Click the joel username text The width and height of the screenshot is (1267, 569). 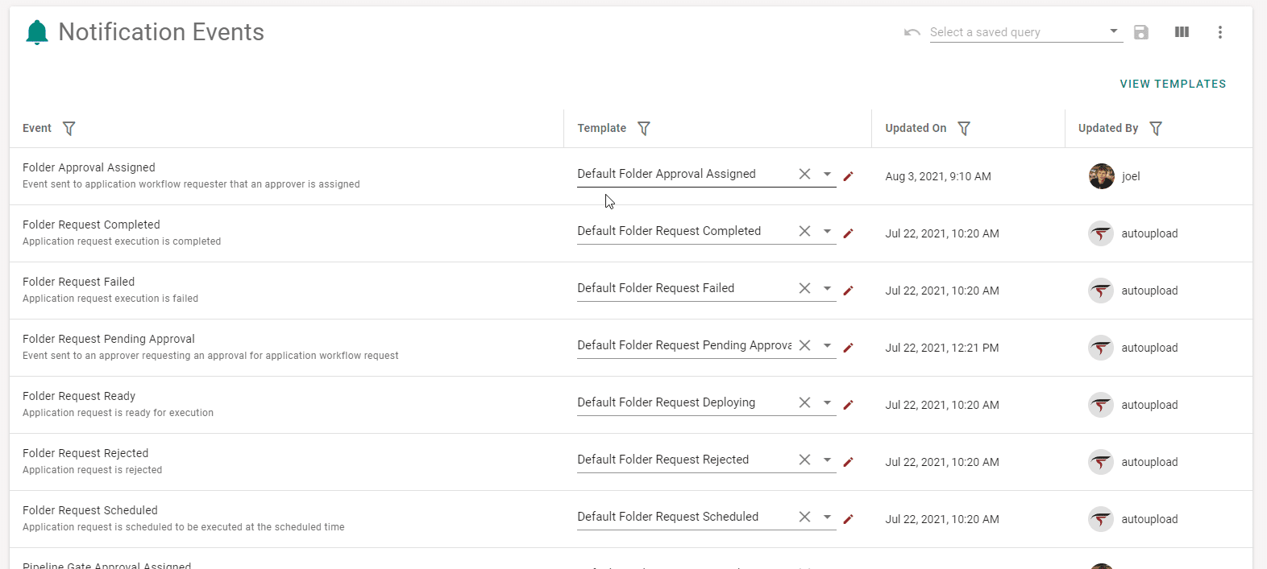click(x=1131, y=176)
